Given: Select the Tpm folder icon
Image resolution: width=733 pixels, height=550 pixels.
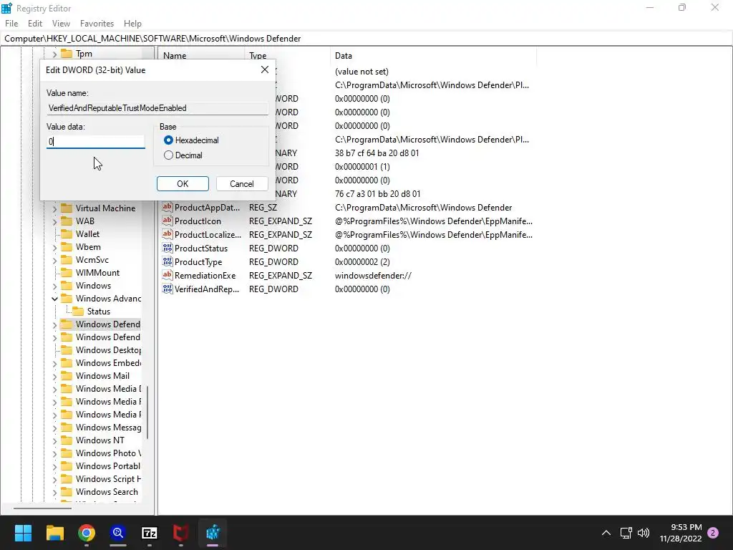Looking at the screenshot, I should [67, 53].
